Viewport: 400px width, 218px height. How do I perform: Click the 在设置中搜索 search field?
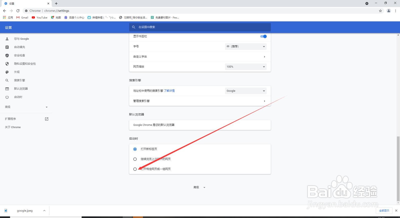tap(200, 27)
